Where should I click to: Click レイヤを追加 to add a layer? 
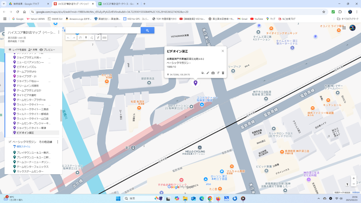tap(17, 50)
